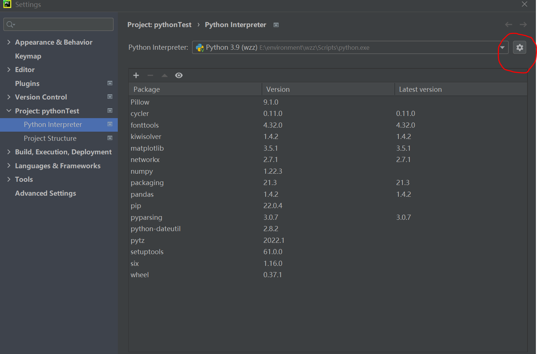Image resolution: width=537 pixels, height=354 pixels.
Task: Click version 61.0.0 of setuptools
Action: coord(273,252)
